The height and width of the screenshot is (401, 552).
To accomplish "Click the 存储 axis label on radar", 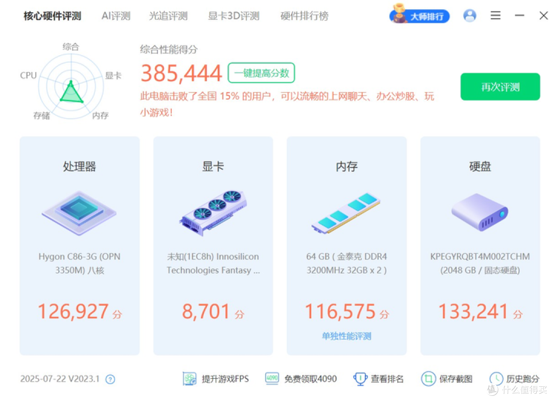I will pyautogui.click(x=41, y=116).
